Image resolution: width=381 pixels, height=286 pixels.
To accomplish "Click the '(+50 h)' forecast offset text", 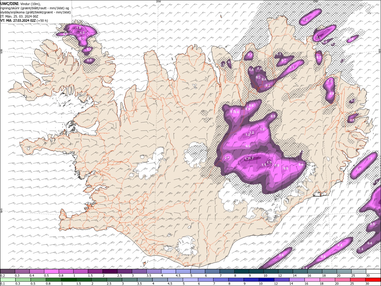I will (42, 21).
